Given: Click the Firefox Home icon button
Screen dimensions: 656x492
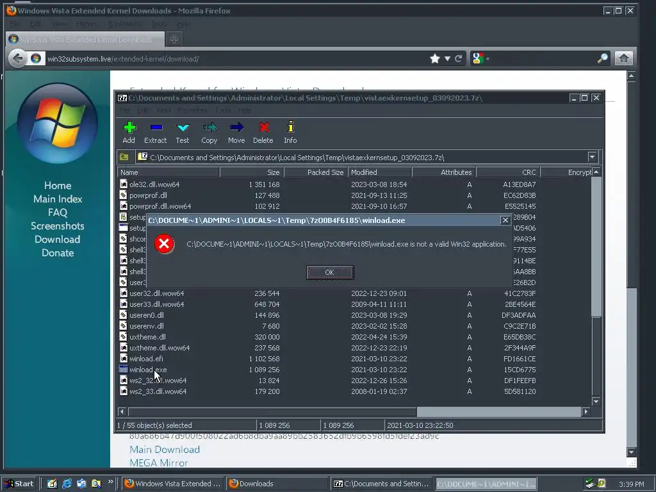Looking at the screenshot, I should click(x=624, y=58).
